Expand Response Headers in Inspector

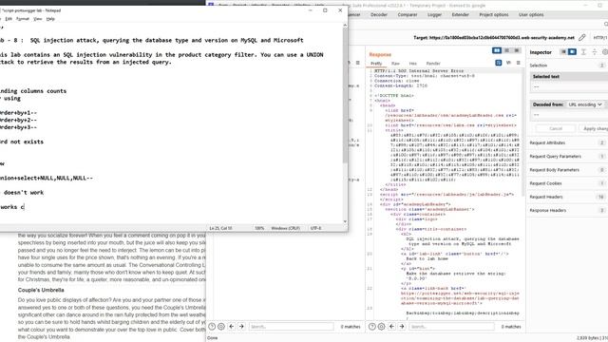click(567, 210)
